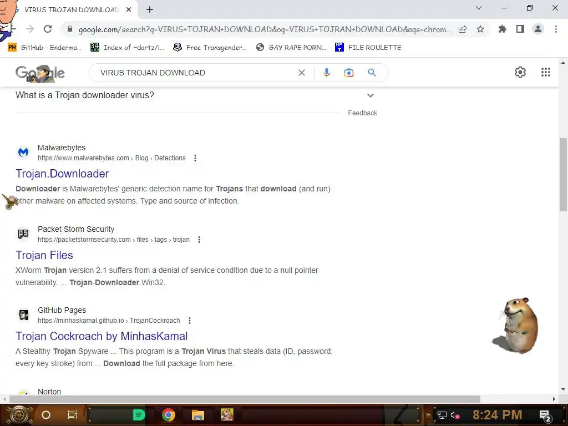Open the green notes app in taskbar
568x426 pixels.
(139, 415)
